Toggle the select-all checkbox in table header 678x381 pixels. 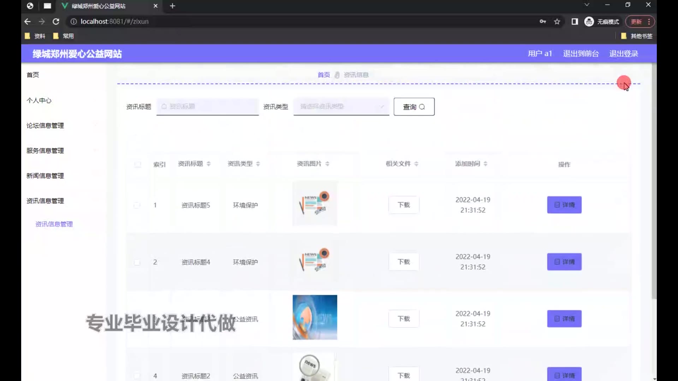coord(138,164)
